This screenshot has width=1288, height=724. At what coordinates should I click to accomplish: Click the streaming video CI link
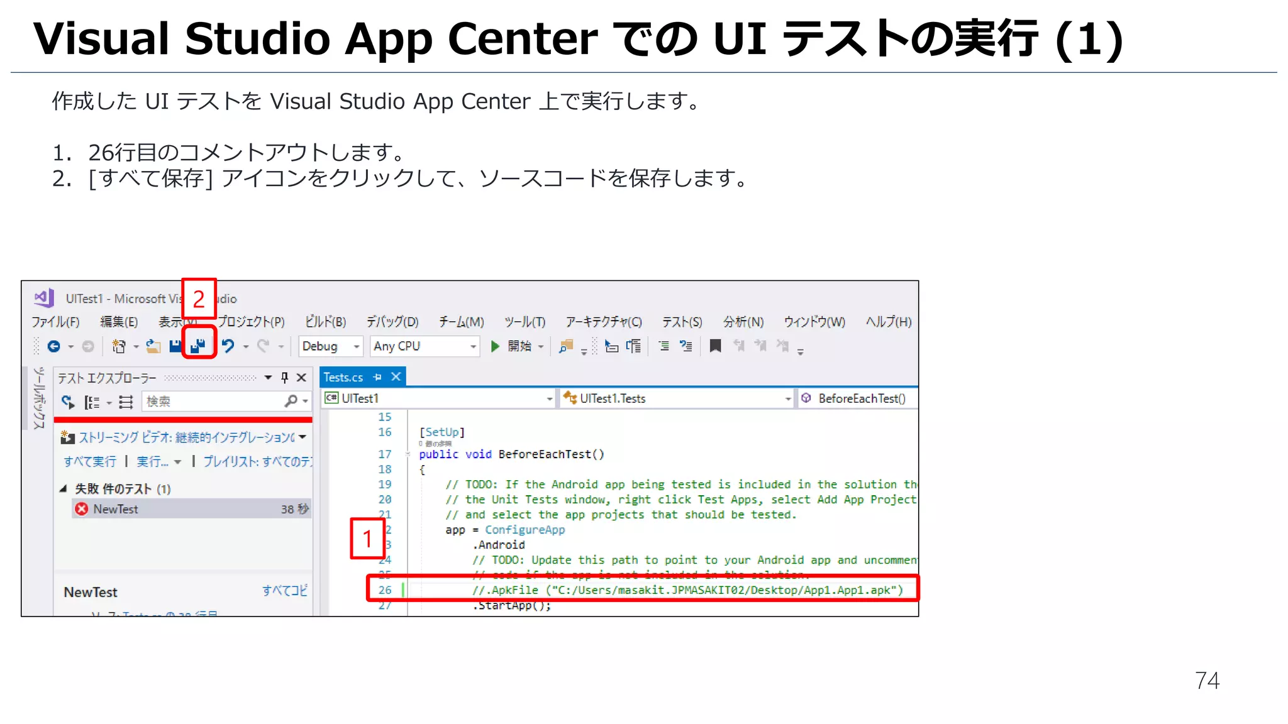pos(186,437)
